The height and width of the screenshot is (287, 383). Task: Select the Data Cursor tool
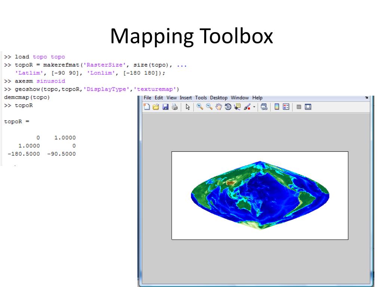pyautogui.click(x=237, y=107)
